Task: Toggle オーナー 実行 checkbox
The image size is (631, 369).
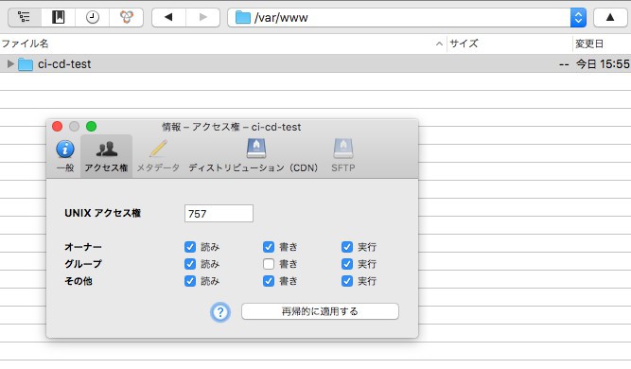Action: 347,247
